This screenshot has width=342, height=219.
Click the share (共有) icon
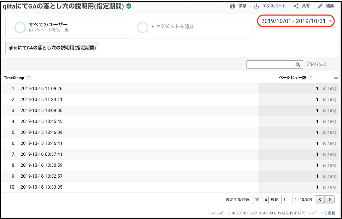click(x=296, y=6)
